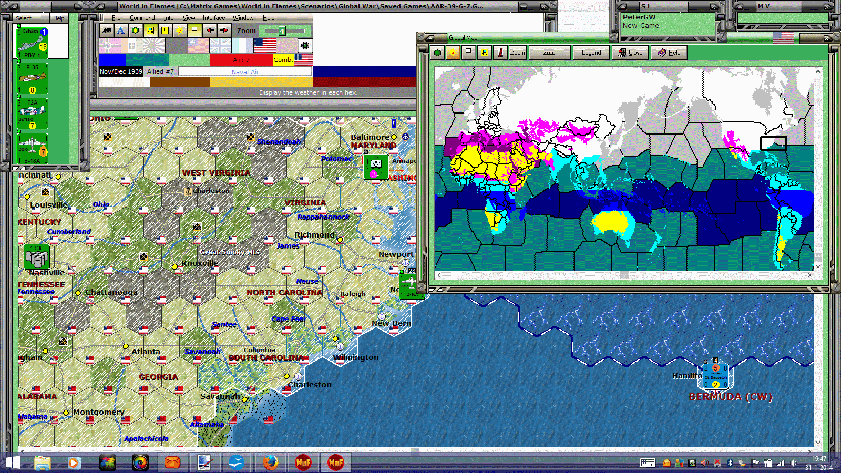
Task: Click the red left arrow toolbar button
Action: (209, 30)
